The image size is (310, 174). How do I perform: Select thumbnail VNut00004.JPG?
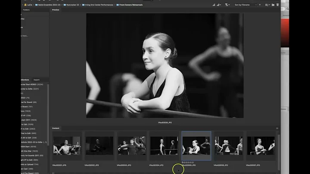[x=164, y=146]
